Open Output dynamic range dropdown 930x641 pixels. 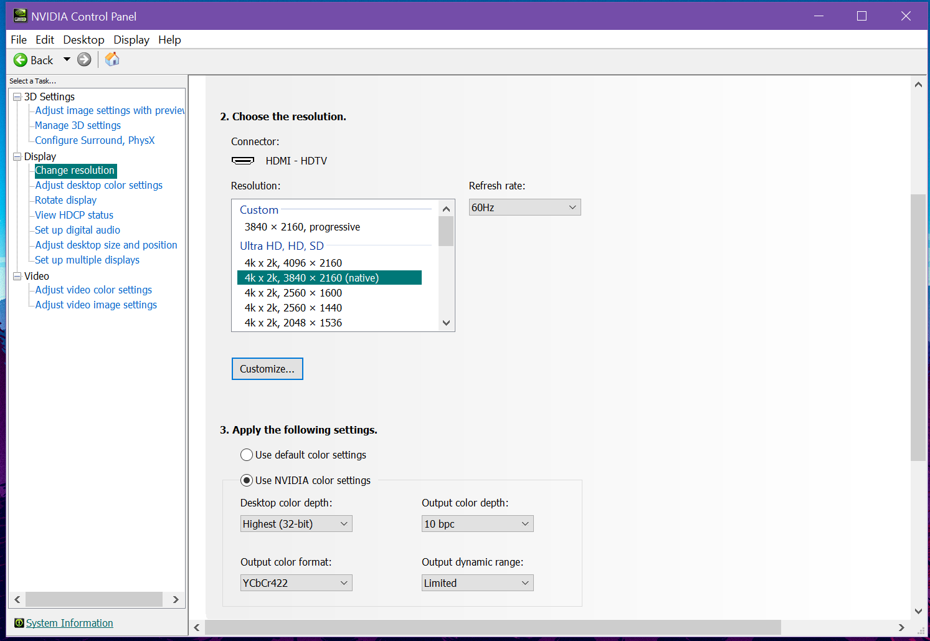478,583
